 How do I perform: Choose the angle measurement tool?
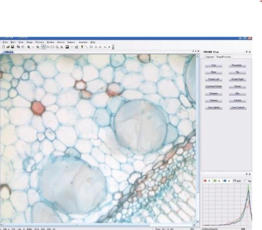(105, 47)
